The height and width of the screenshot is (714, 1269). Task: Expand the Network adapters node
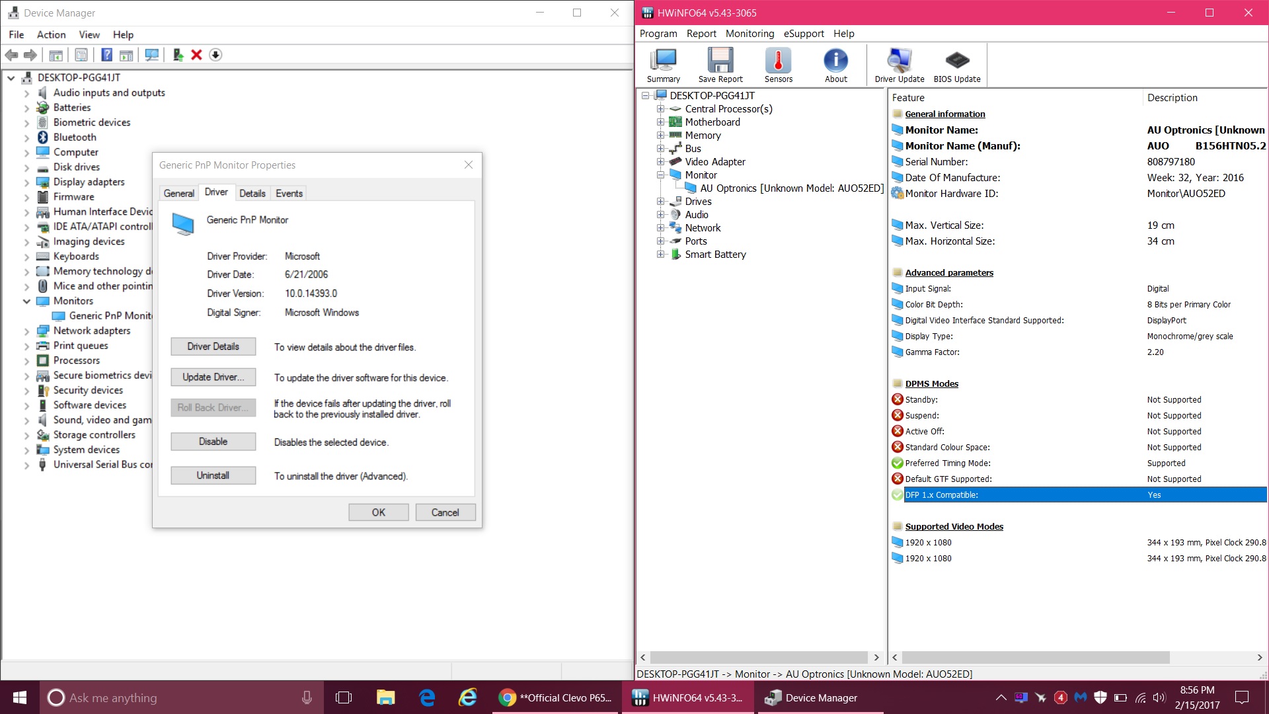click(26, 331)
